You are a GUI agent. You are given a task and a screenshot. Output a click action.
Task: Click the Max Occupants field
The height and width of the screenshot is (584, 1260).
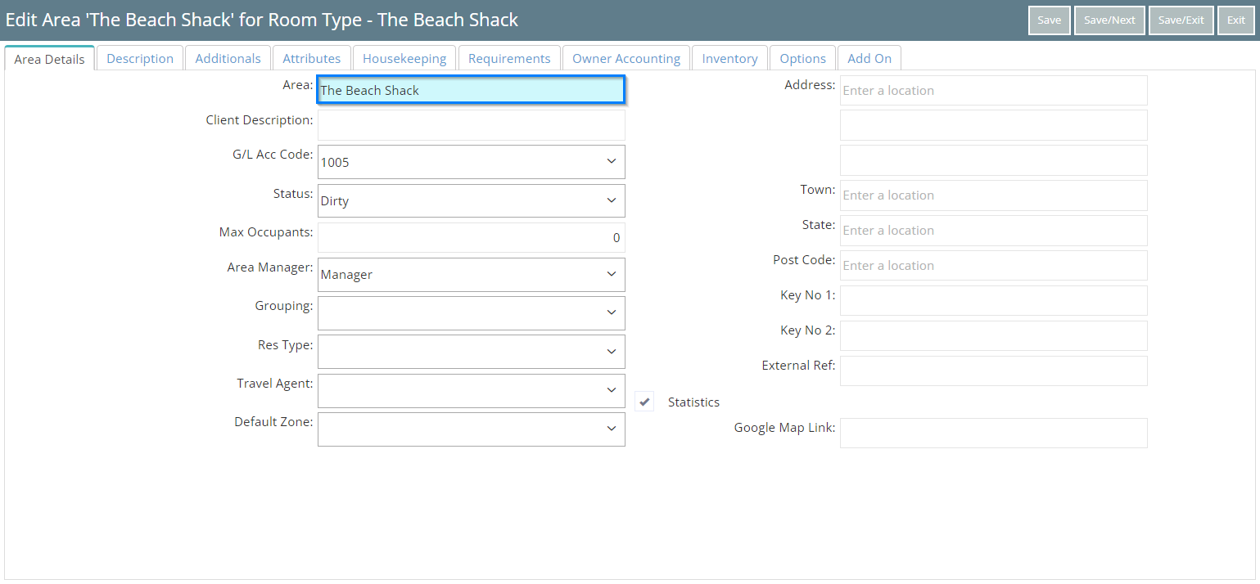(471, 238)
